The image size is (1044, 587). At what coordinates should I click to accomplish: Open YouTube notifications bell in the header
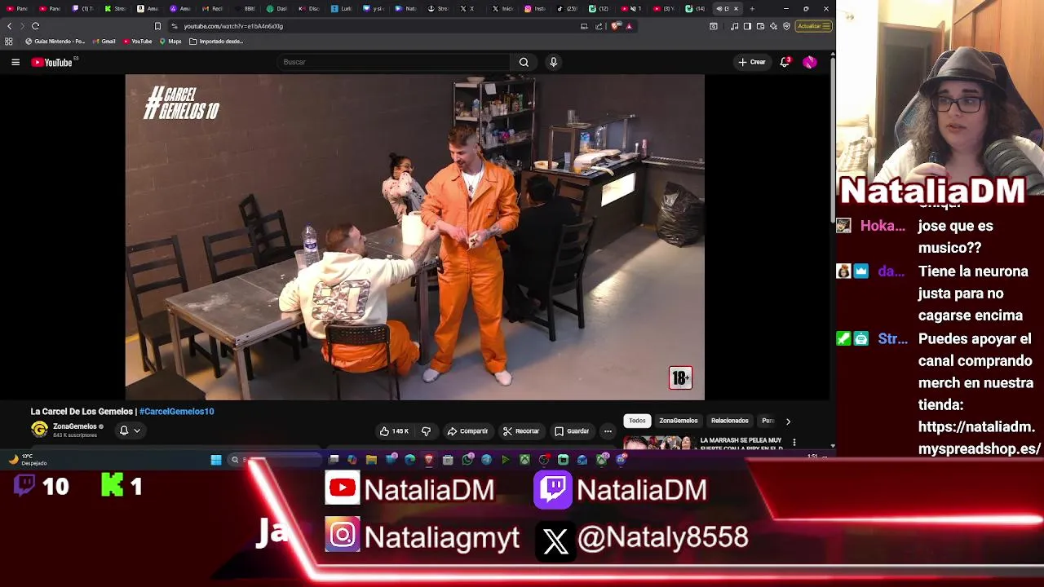785,62
